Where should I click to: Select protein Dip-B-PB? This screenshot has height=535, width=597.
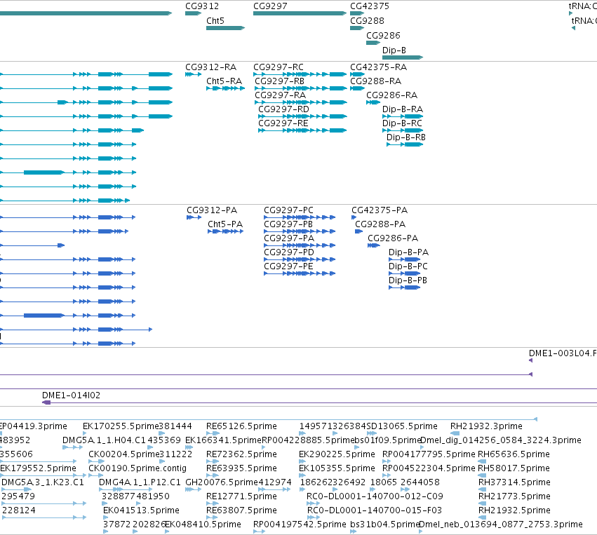pos(404,287)
